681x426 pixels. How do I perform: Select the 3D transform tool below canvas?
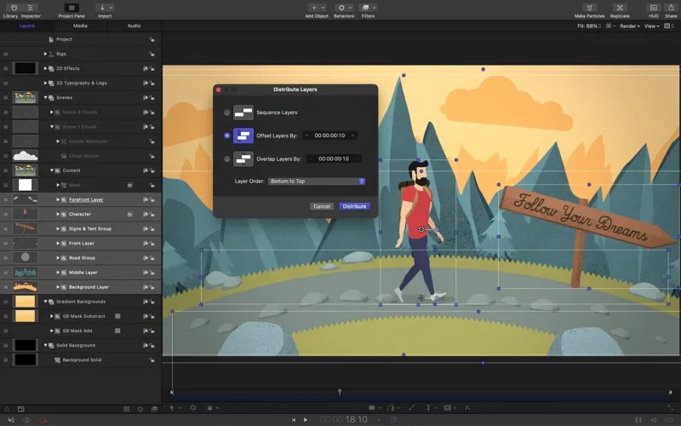coord(193,408)
